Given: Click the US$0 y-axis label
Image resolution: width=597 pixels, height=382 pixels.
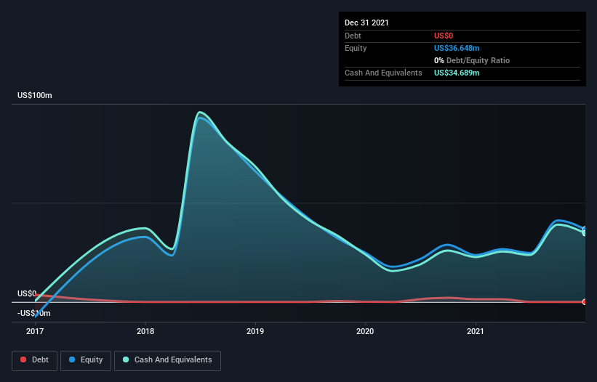Looking at the screenshot, I should pos(27,294).
